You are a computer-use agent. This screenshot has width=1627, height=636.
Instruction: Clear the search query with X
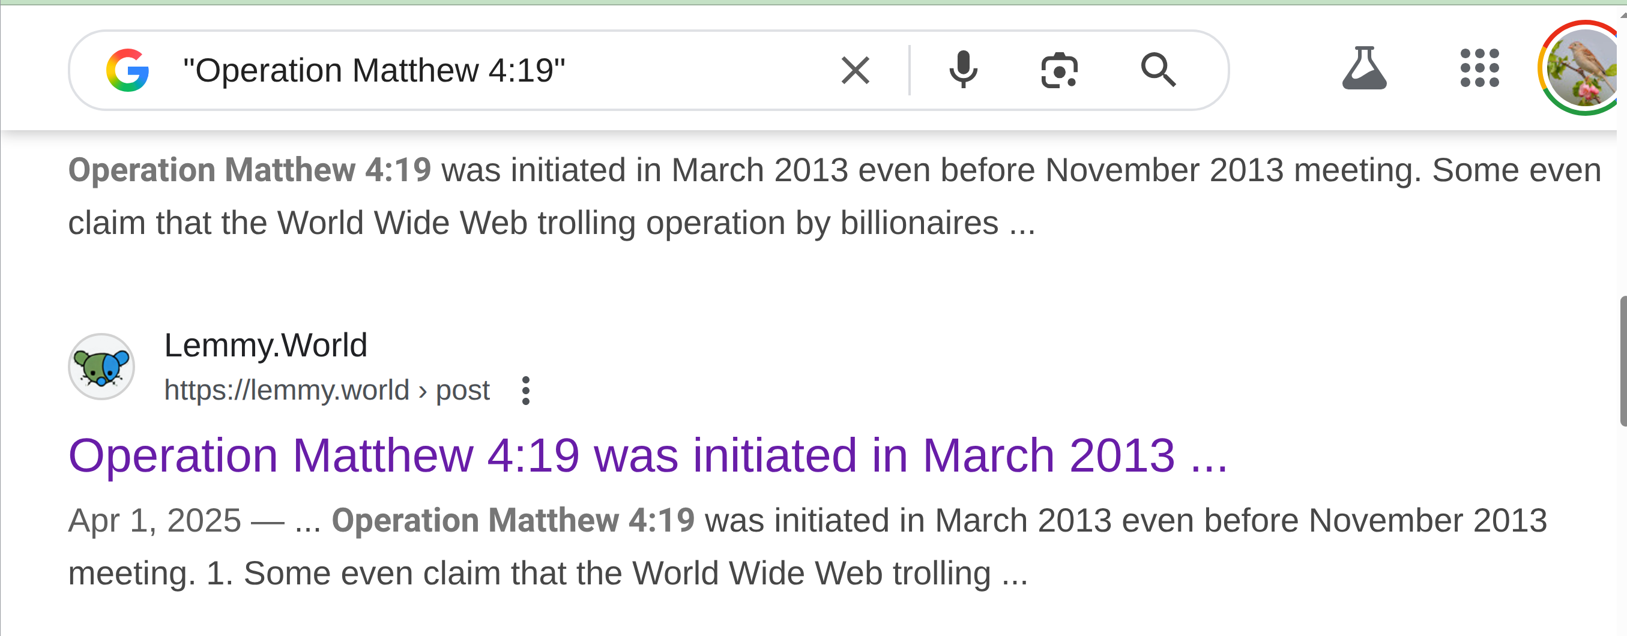(855, 70)
